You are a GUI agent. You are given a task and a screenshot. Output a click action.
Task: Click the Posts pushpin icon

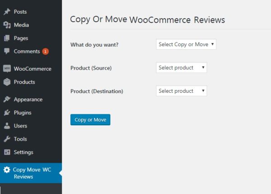click(x=7, y=12)
